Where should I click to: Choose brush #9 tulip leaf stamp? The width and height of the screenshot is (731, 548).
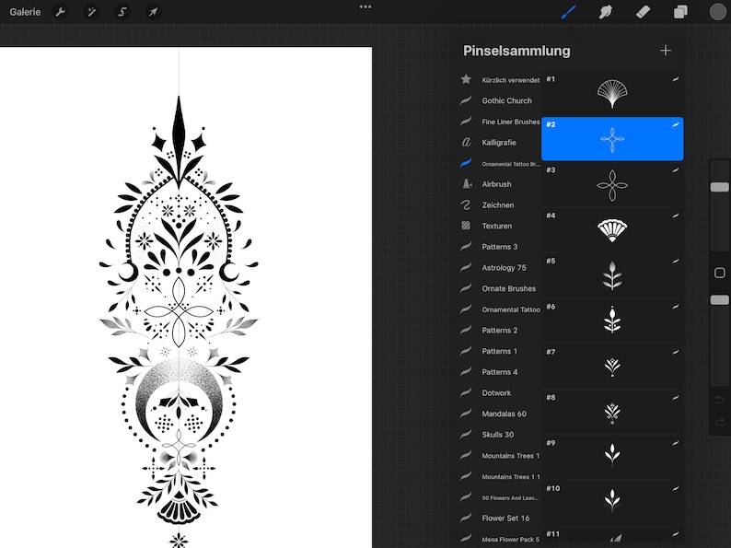click(612, 457)
